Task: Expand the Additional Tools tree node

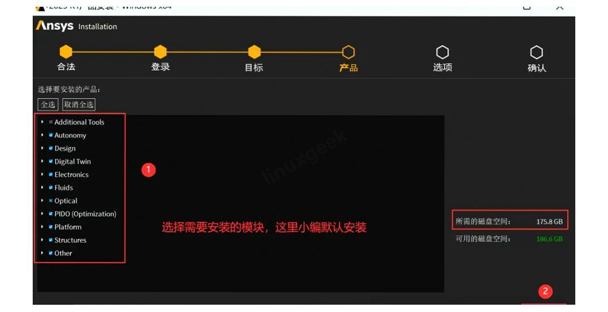Action: (x=42, y=122)
